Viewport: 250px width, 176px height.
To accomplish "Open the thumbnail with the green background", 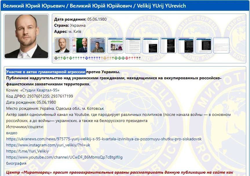I will pyautogui.click(x=80, y=45).
